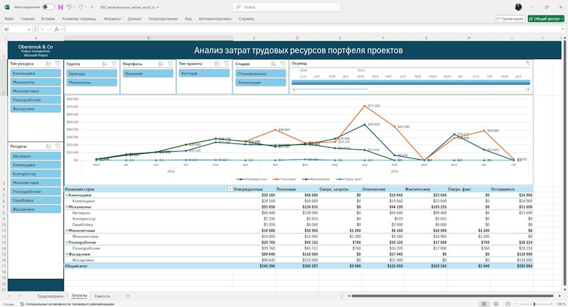This screenshot has height=307, width=568.
Task: Click the Период timeline horizontal scrollbar
Action: pyautogui.click(x=410, y=89)
